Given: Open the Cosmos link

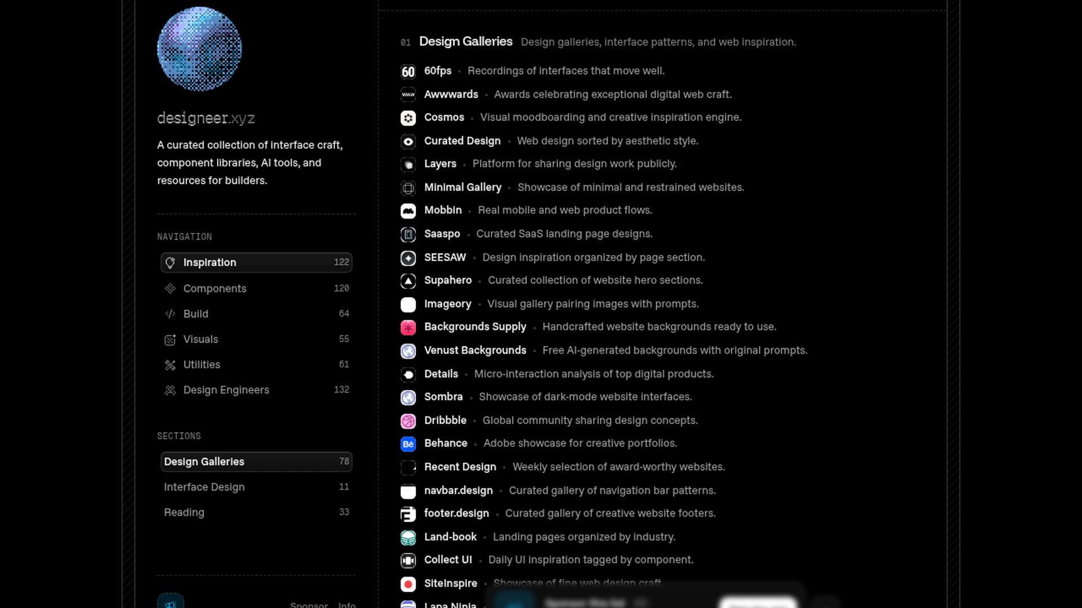Looking at the screenshot, I should 444,118.
